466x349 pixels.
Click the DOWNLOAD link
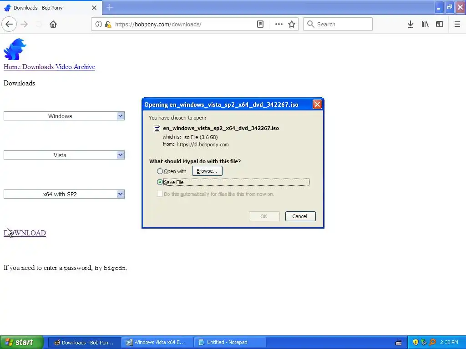(25, 233)
